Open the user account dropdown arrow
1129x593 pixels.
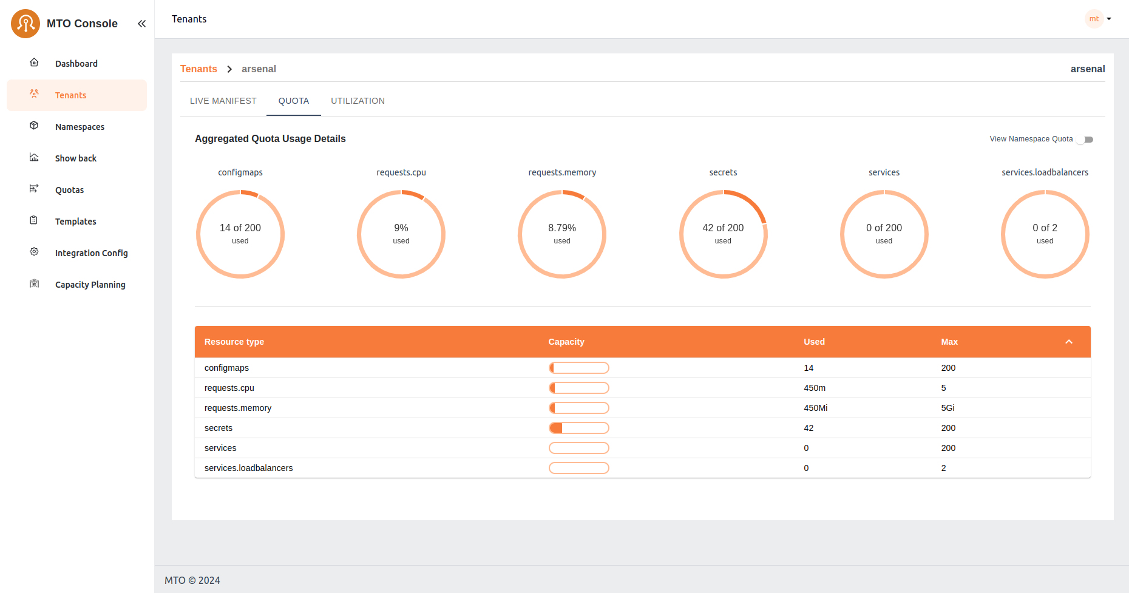[1109, 19]
